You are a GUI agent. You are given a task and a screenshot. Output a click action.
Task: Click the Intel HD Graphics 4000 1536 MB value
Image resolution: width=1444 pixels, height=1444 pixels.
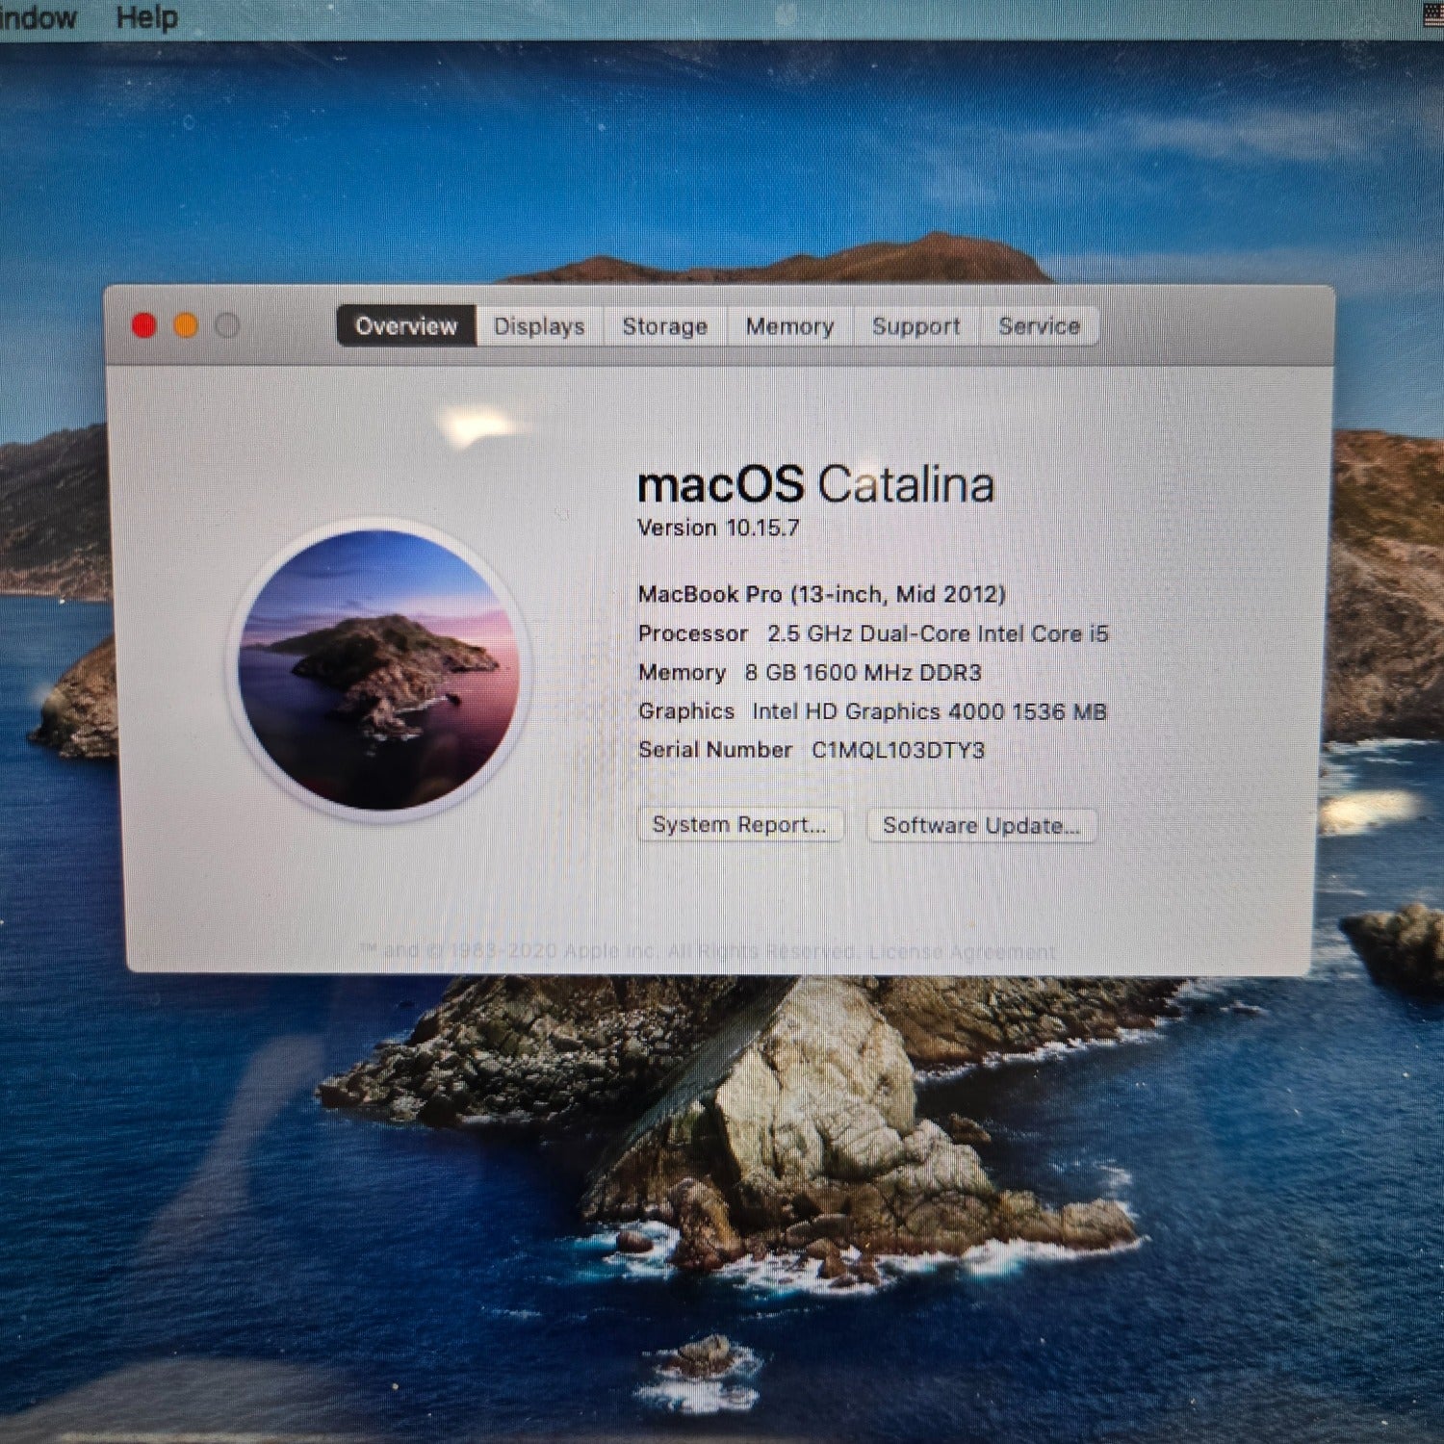[x=930, y=711]
